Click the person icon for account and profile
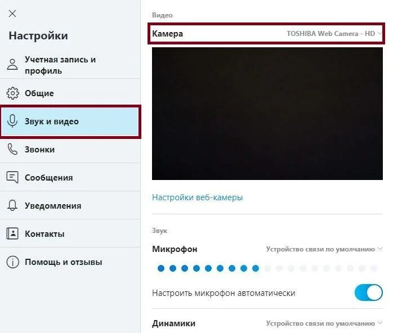 (12, 65)
